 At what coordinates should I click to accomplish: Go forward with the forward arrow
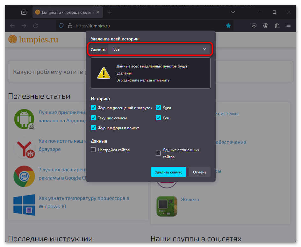click(24, 26)
